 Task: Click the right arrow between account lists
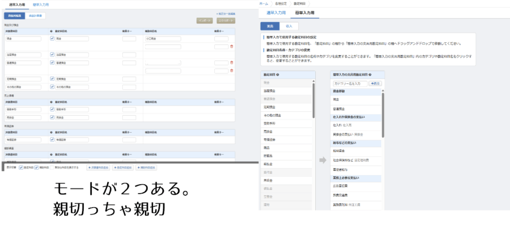coord(322,160)
